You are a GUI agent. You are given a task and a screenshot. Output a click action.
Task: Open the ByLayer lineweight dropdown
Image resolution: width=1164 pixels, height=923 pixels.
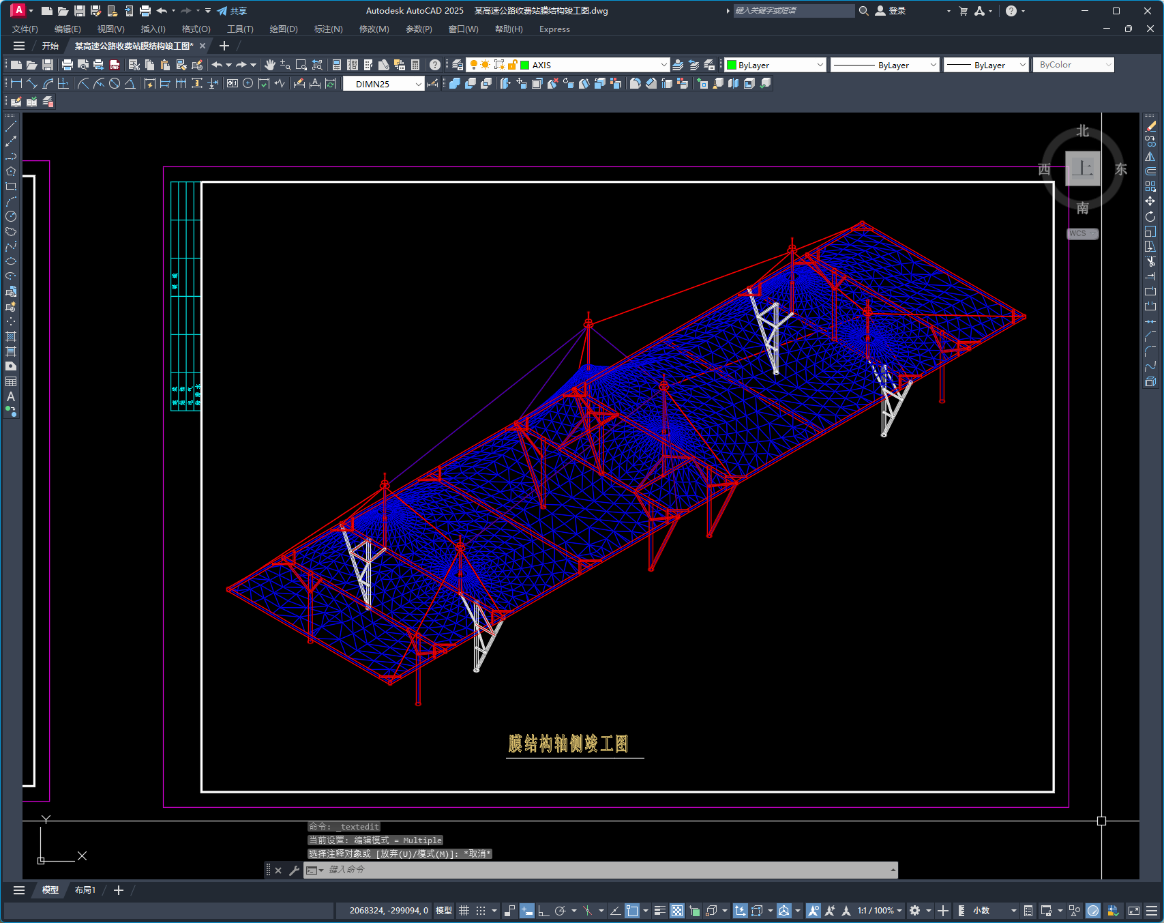pyautogui.click(x=1022, y=65)
